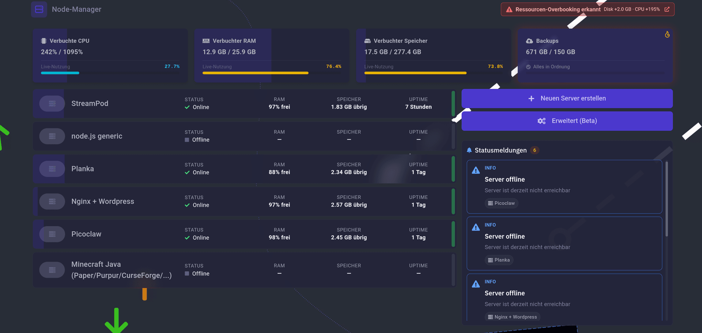This screenshot has height=333, width=702.
Task: Click the Alles in Ordnung label
Action: 551,67
